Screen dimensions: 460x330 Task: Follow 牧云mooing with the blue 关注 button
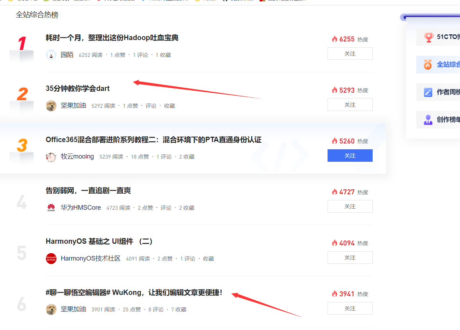coord(350,155)
